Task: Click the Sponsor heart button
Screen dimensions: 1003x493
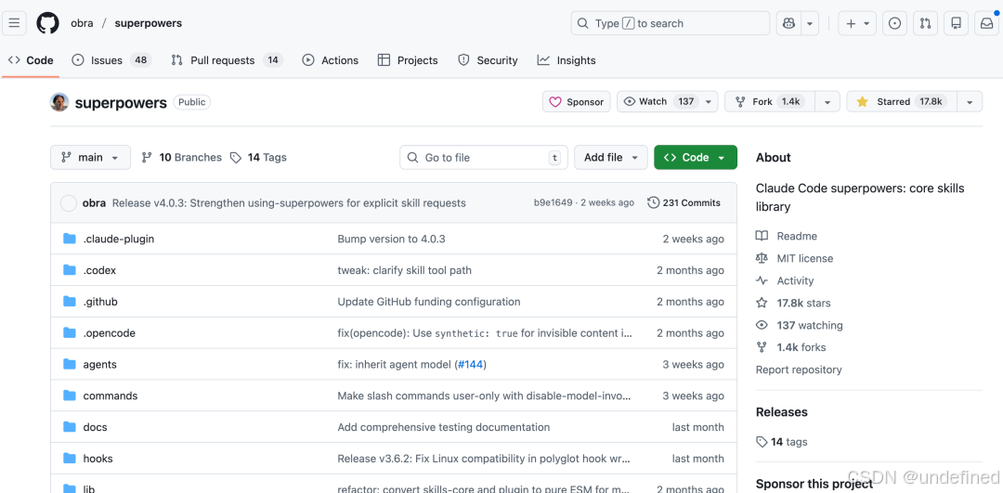Action: point(577,102)
